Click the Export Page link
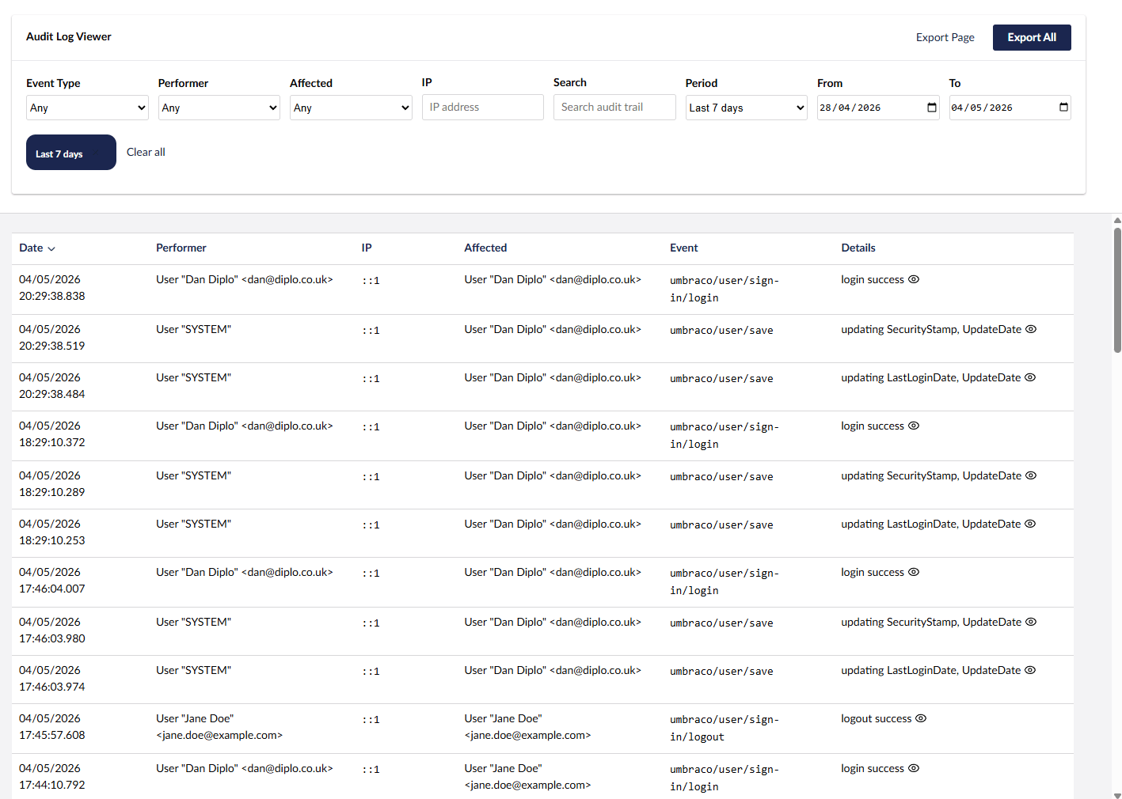 click(x=945, y=37)
